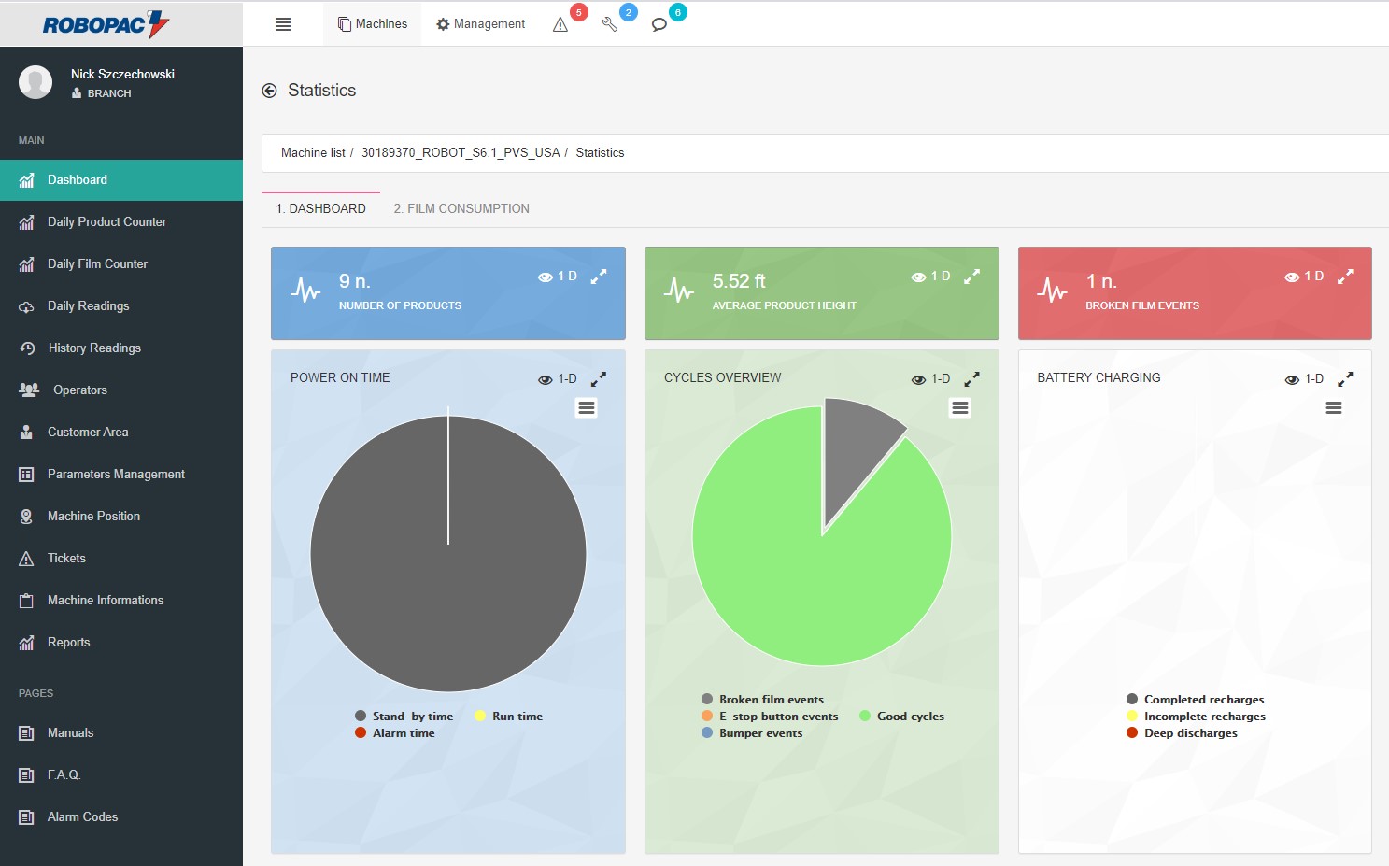This screenshot has height=866, width=1389.
Task: Open the Cycles Overview chart menu
Action: point(959,407)
